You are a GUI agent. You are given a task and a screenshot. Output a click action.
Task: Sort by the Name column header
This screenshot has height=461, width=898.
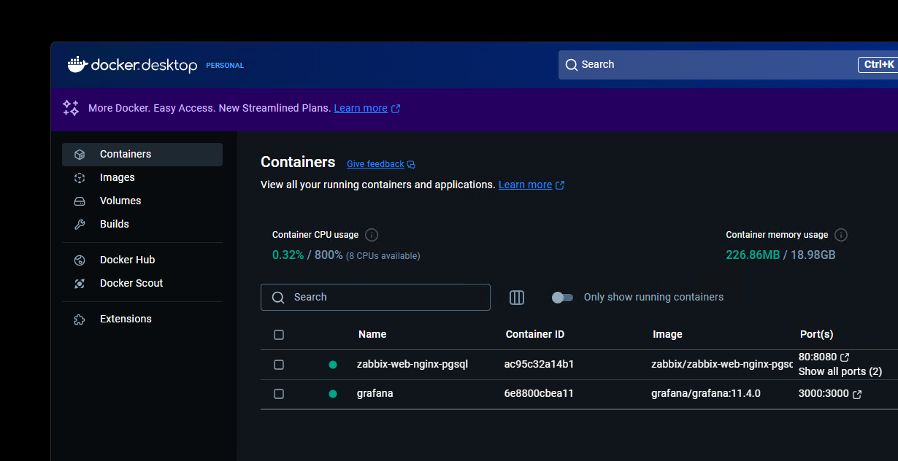pos(372,335)
